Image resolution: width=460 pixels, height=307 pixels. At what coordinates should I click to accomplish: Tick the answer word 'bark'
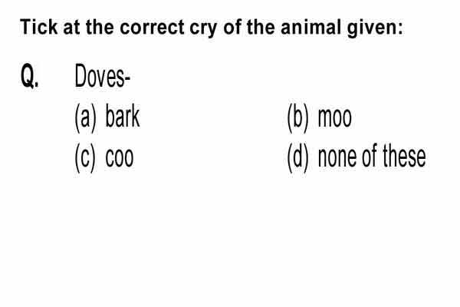pos(123,117)
